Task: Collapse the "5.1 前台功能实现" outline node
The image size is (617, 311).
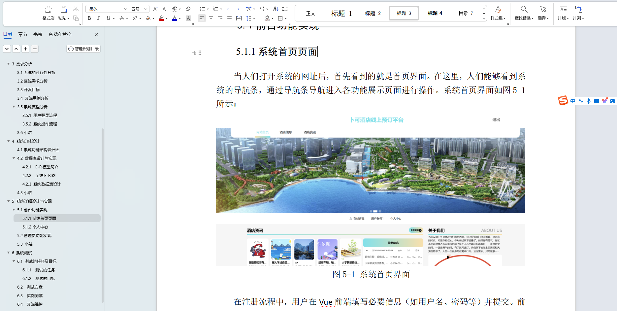Action: point(14,210)
